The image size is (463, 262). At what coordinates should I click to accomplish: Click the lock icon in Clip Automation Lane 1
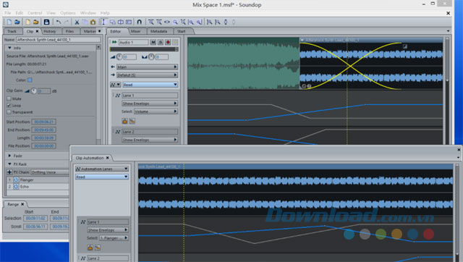click(x=90, y=248)
